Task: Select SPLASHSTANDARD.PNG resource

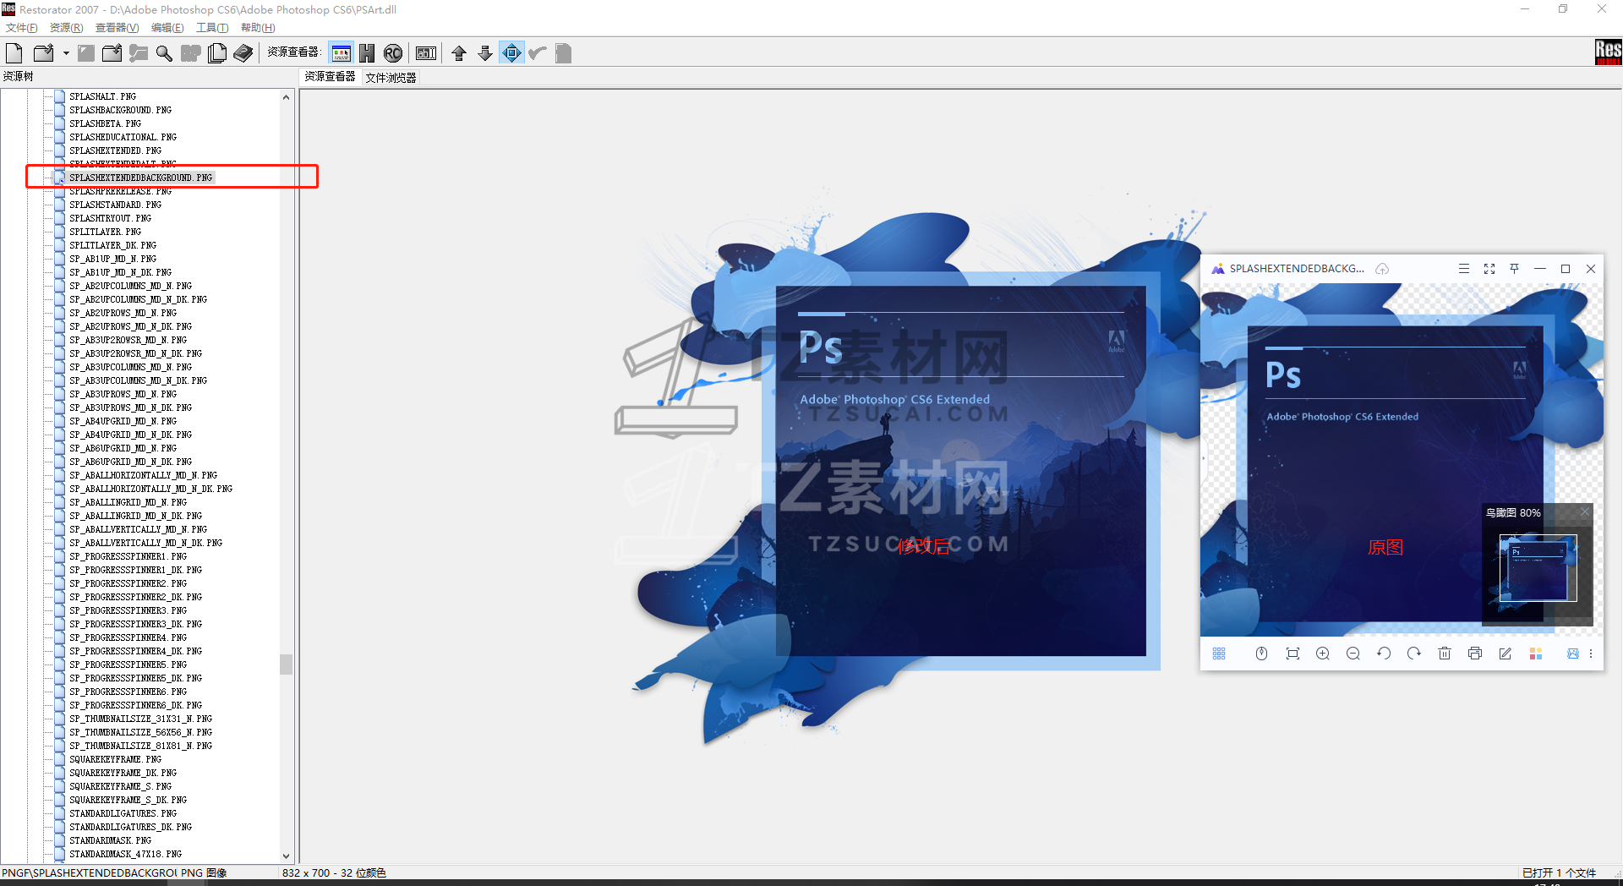Action: (x=115, y=205)
